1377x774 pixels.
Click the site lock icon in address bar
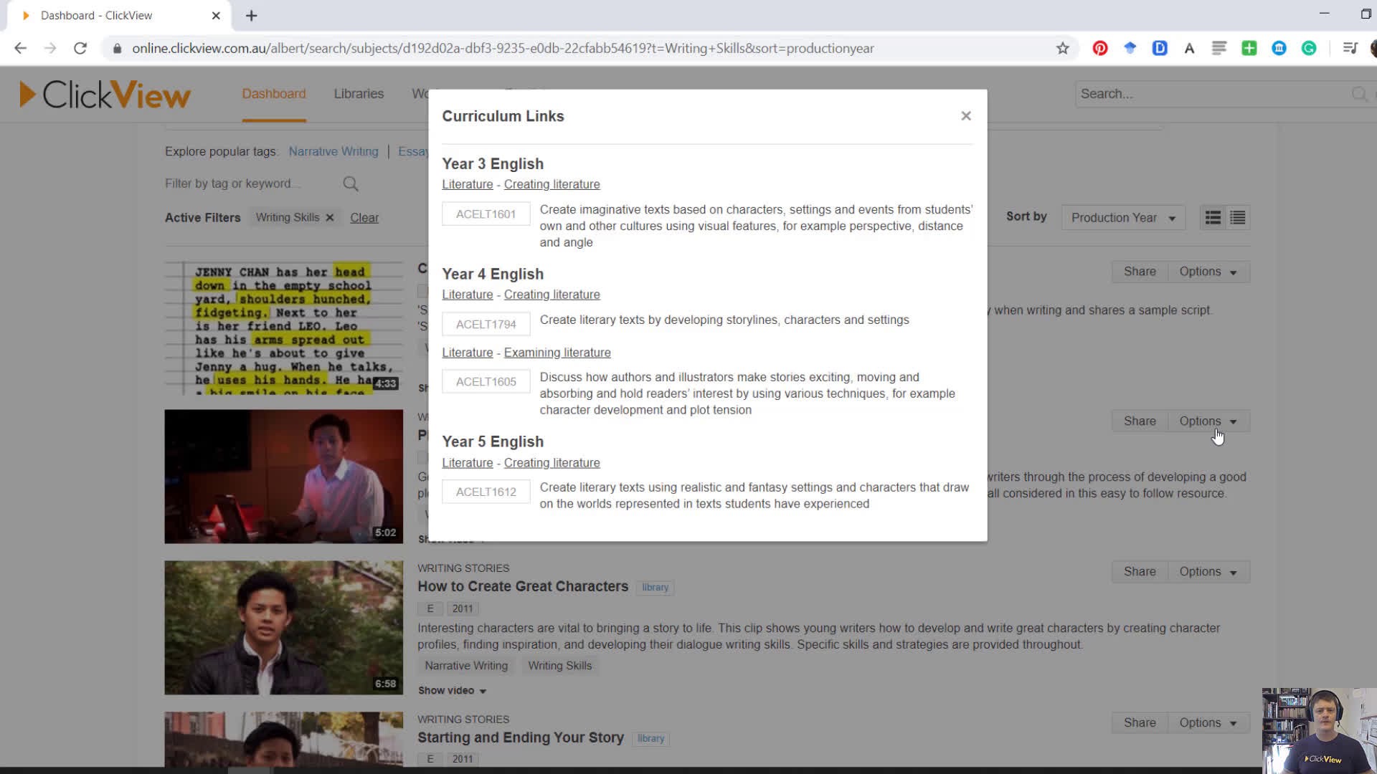(116, 48)
